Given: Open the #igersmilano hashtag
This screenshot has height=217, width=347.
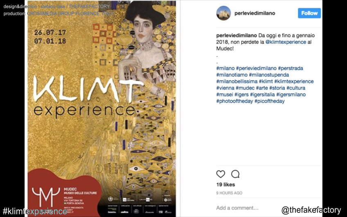Looking at the screenshot, I should pos(291,95).
